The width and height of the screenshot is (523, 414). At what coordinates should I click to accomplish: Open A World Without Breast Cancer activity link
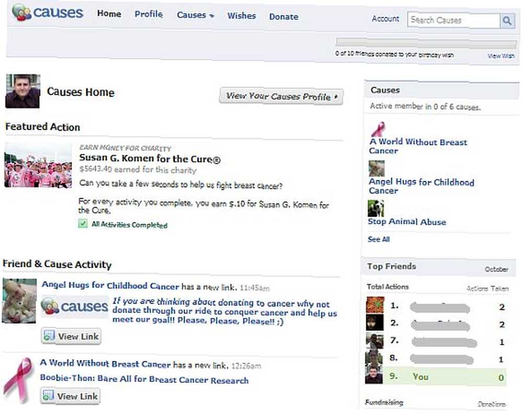click(x=106, y=363)
